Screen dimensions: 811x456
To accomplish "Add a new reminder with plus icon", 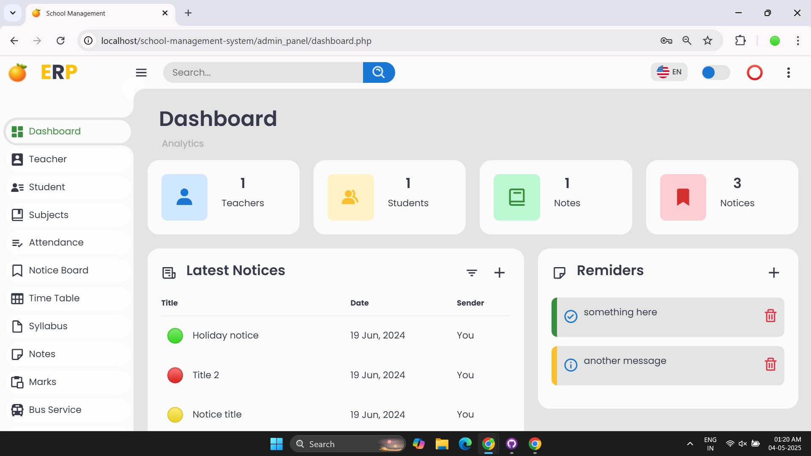I will tap(773, 273).
